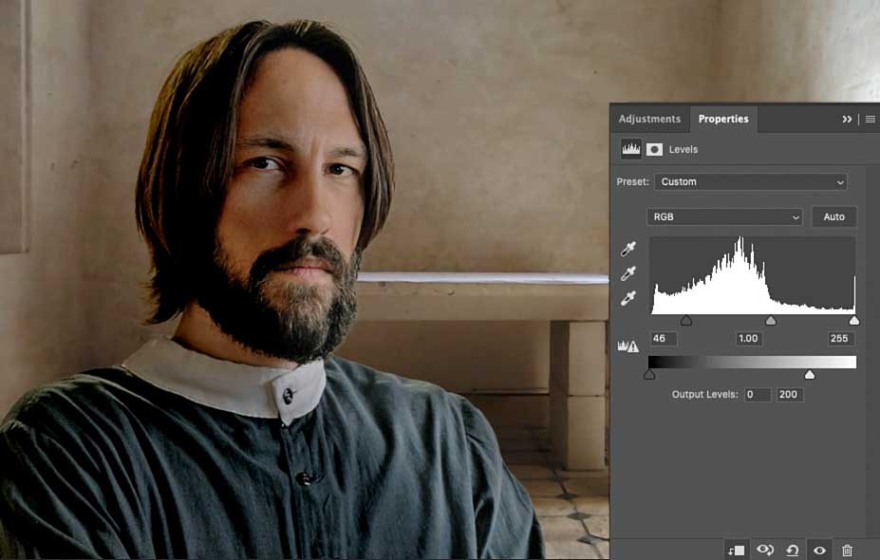This screenshot has height=560, width=880.
Task: Reset adjustment to defaults icon
Action: click(x=793, y=550)
